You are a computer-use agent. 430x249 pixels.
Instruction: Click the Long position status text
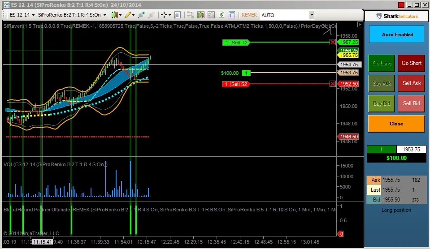[x=396, y=210]
